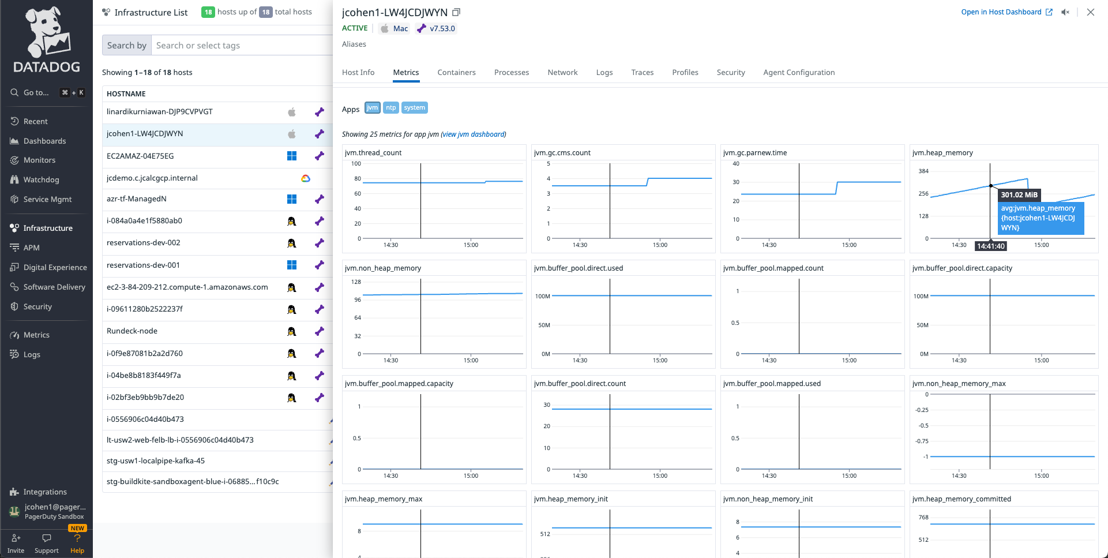Viewport: 1108px width, 558px height.
Task: Click Linux icon for i-084a0a4e1f5880ab0
Action: click(292, 221)
